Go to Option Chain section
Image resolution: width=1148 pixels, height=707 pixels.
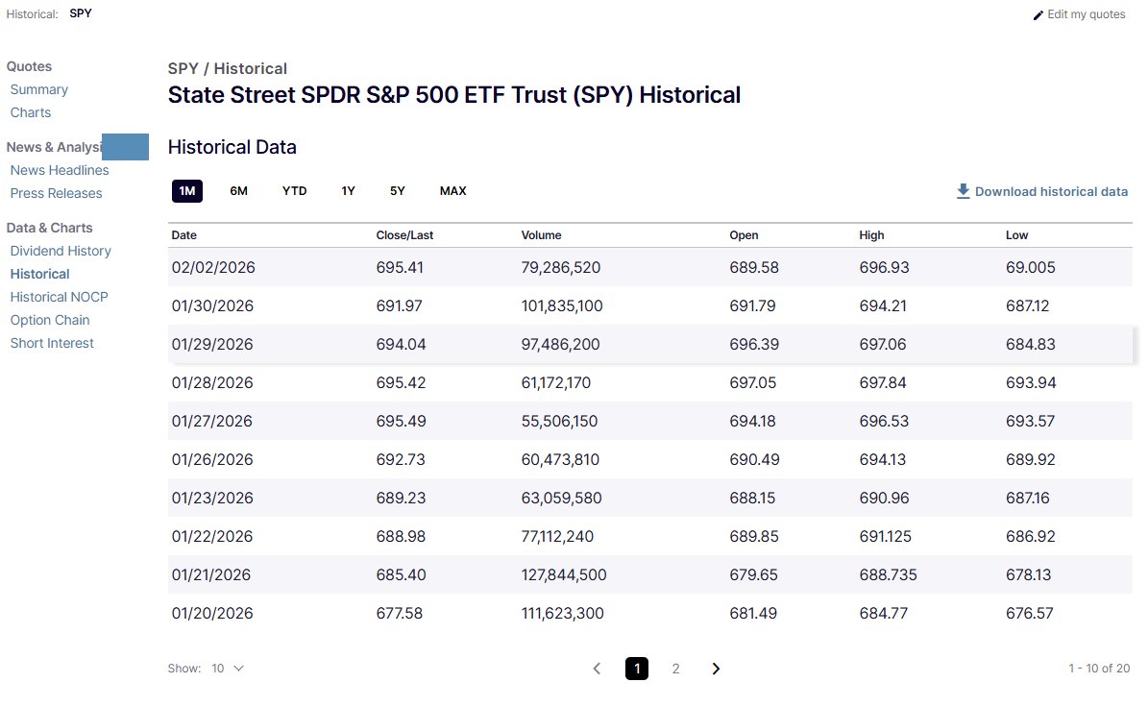pyautogui.click(x=50, y=320)
